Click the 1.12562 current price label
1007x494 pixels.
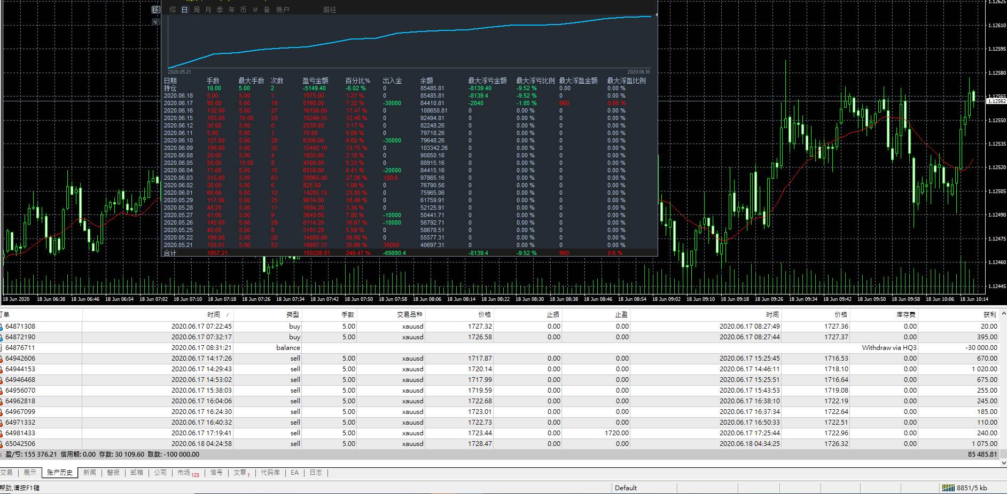pyautogui.click(x=997, y=101)
